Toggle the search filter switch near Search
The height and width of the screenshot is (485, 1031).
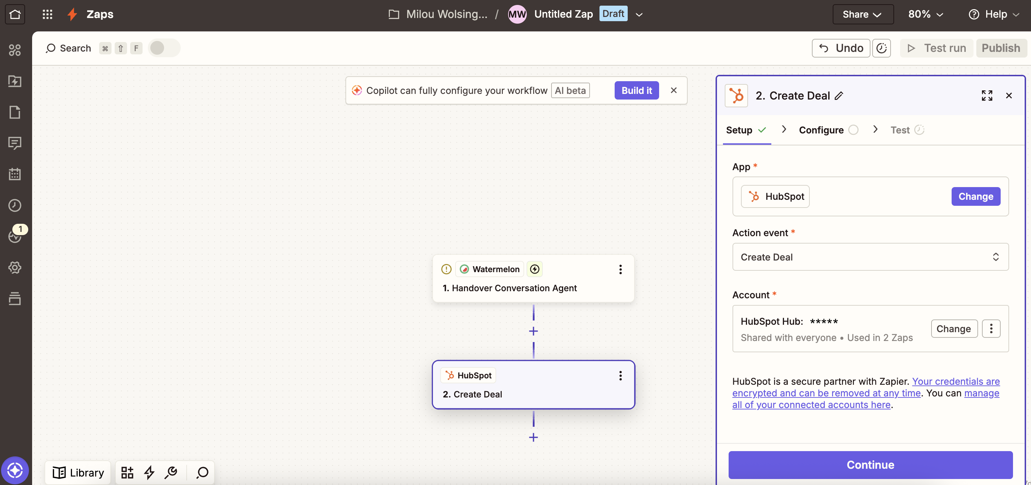[163, 48]
